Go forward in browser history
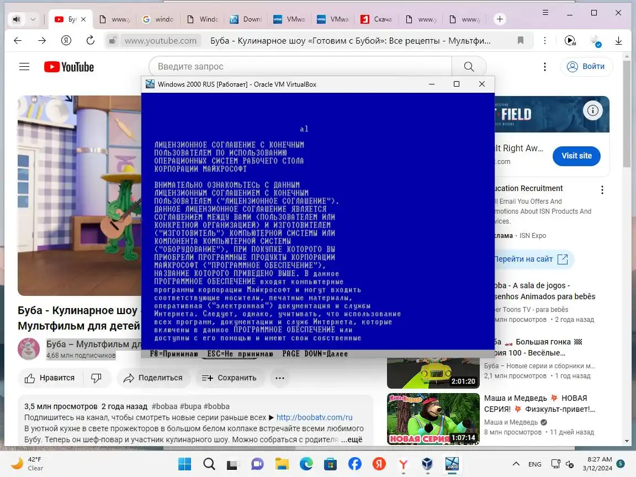 click(x=42, y=40)
